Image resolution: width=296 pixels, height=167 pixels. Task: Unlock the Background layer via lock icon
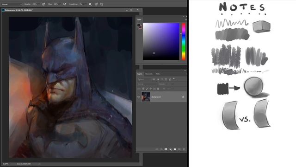[x=183, y=97]
